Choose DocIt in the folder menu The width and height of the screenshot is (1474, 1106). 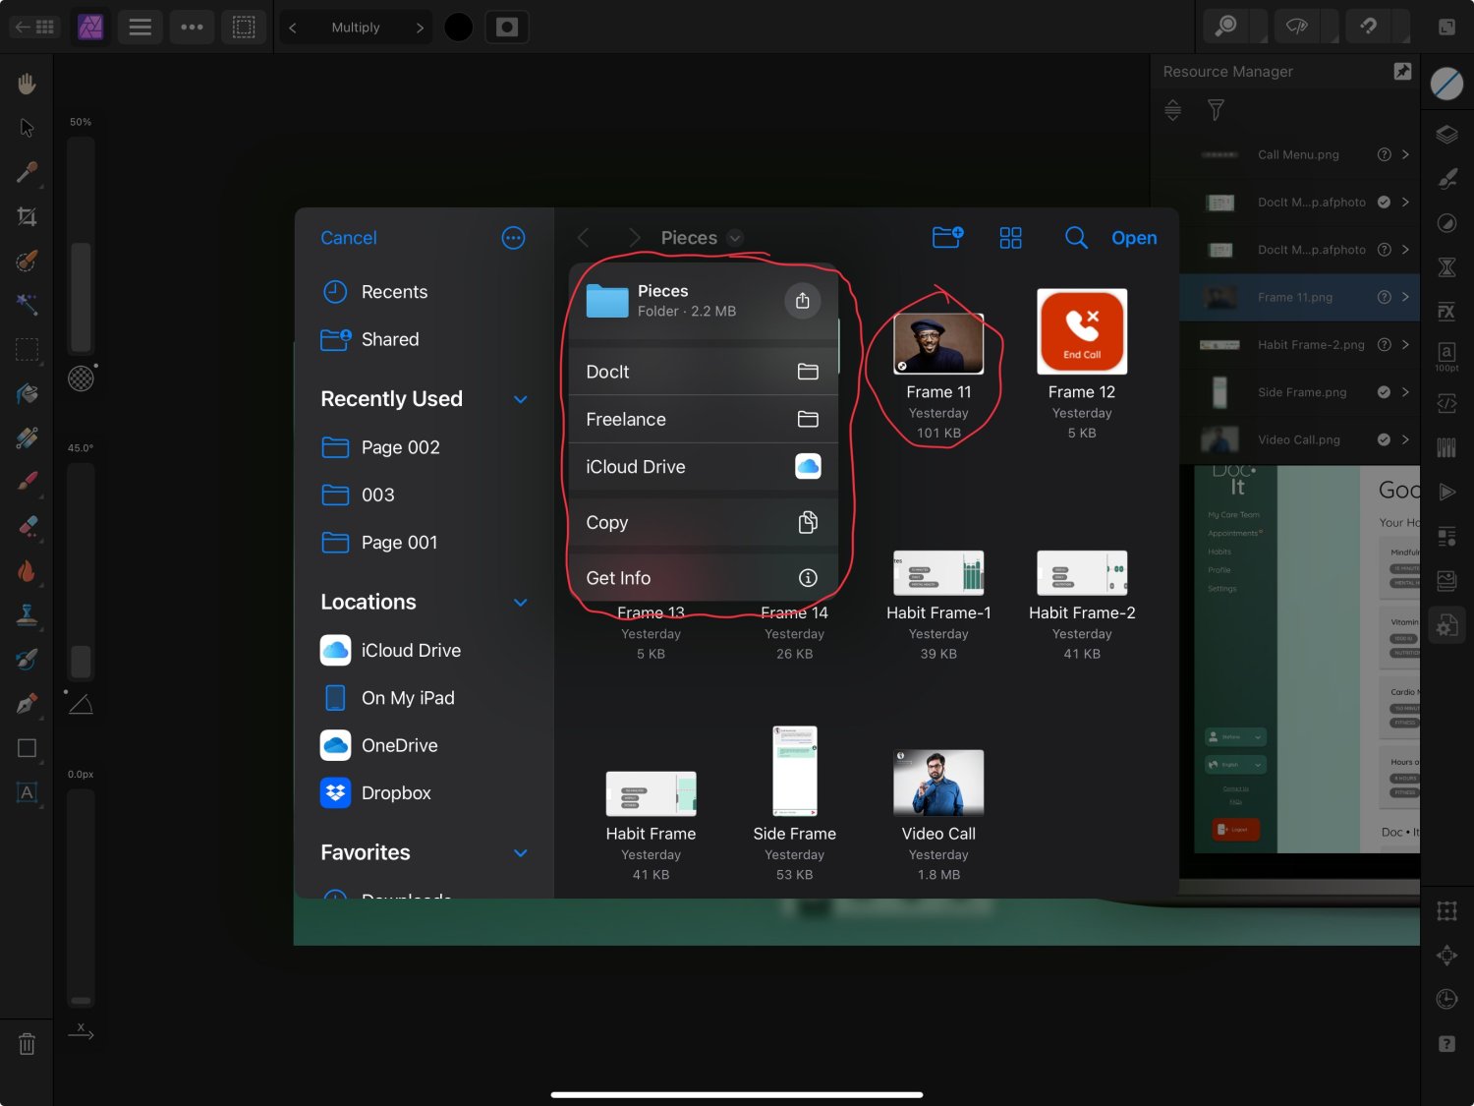[x=703, y=372]
